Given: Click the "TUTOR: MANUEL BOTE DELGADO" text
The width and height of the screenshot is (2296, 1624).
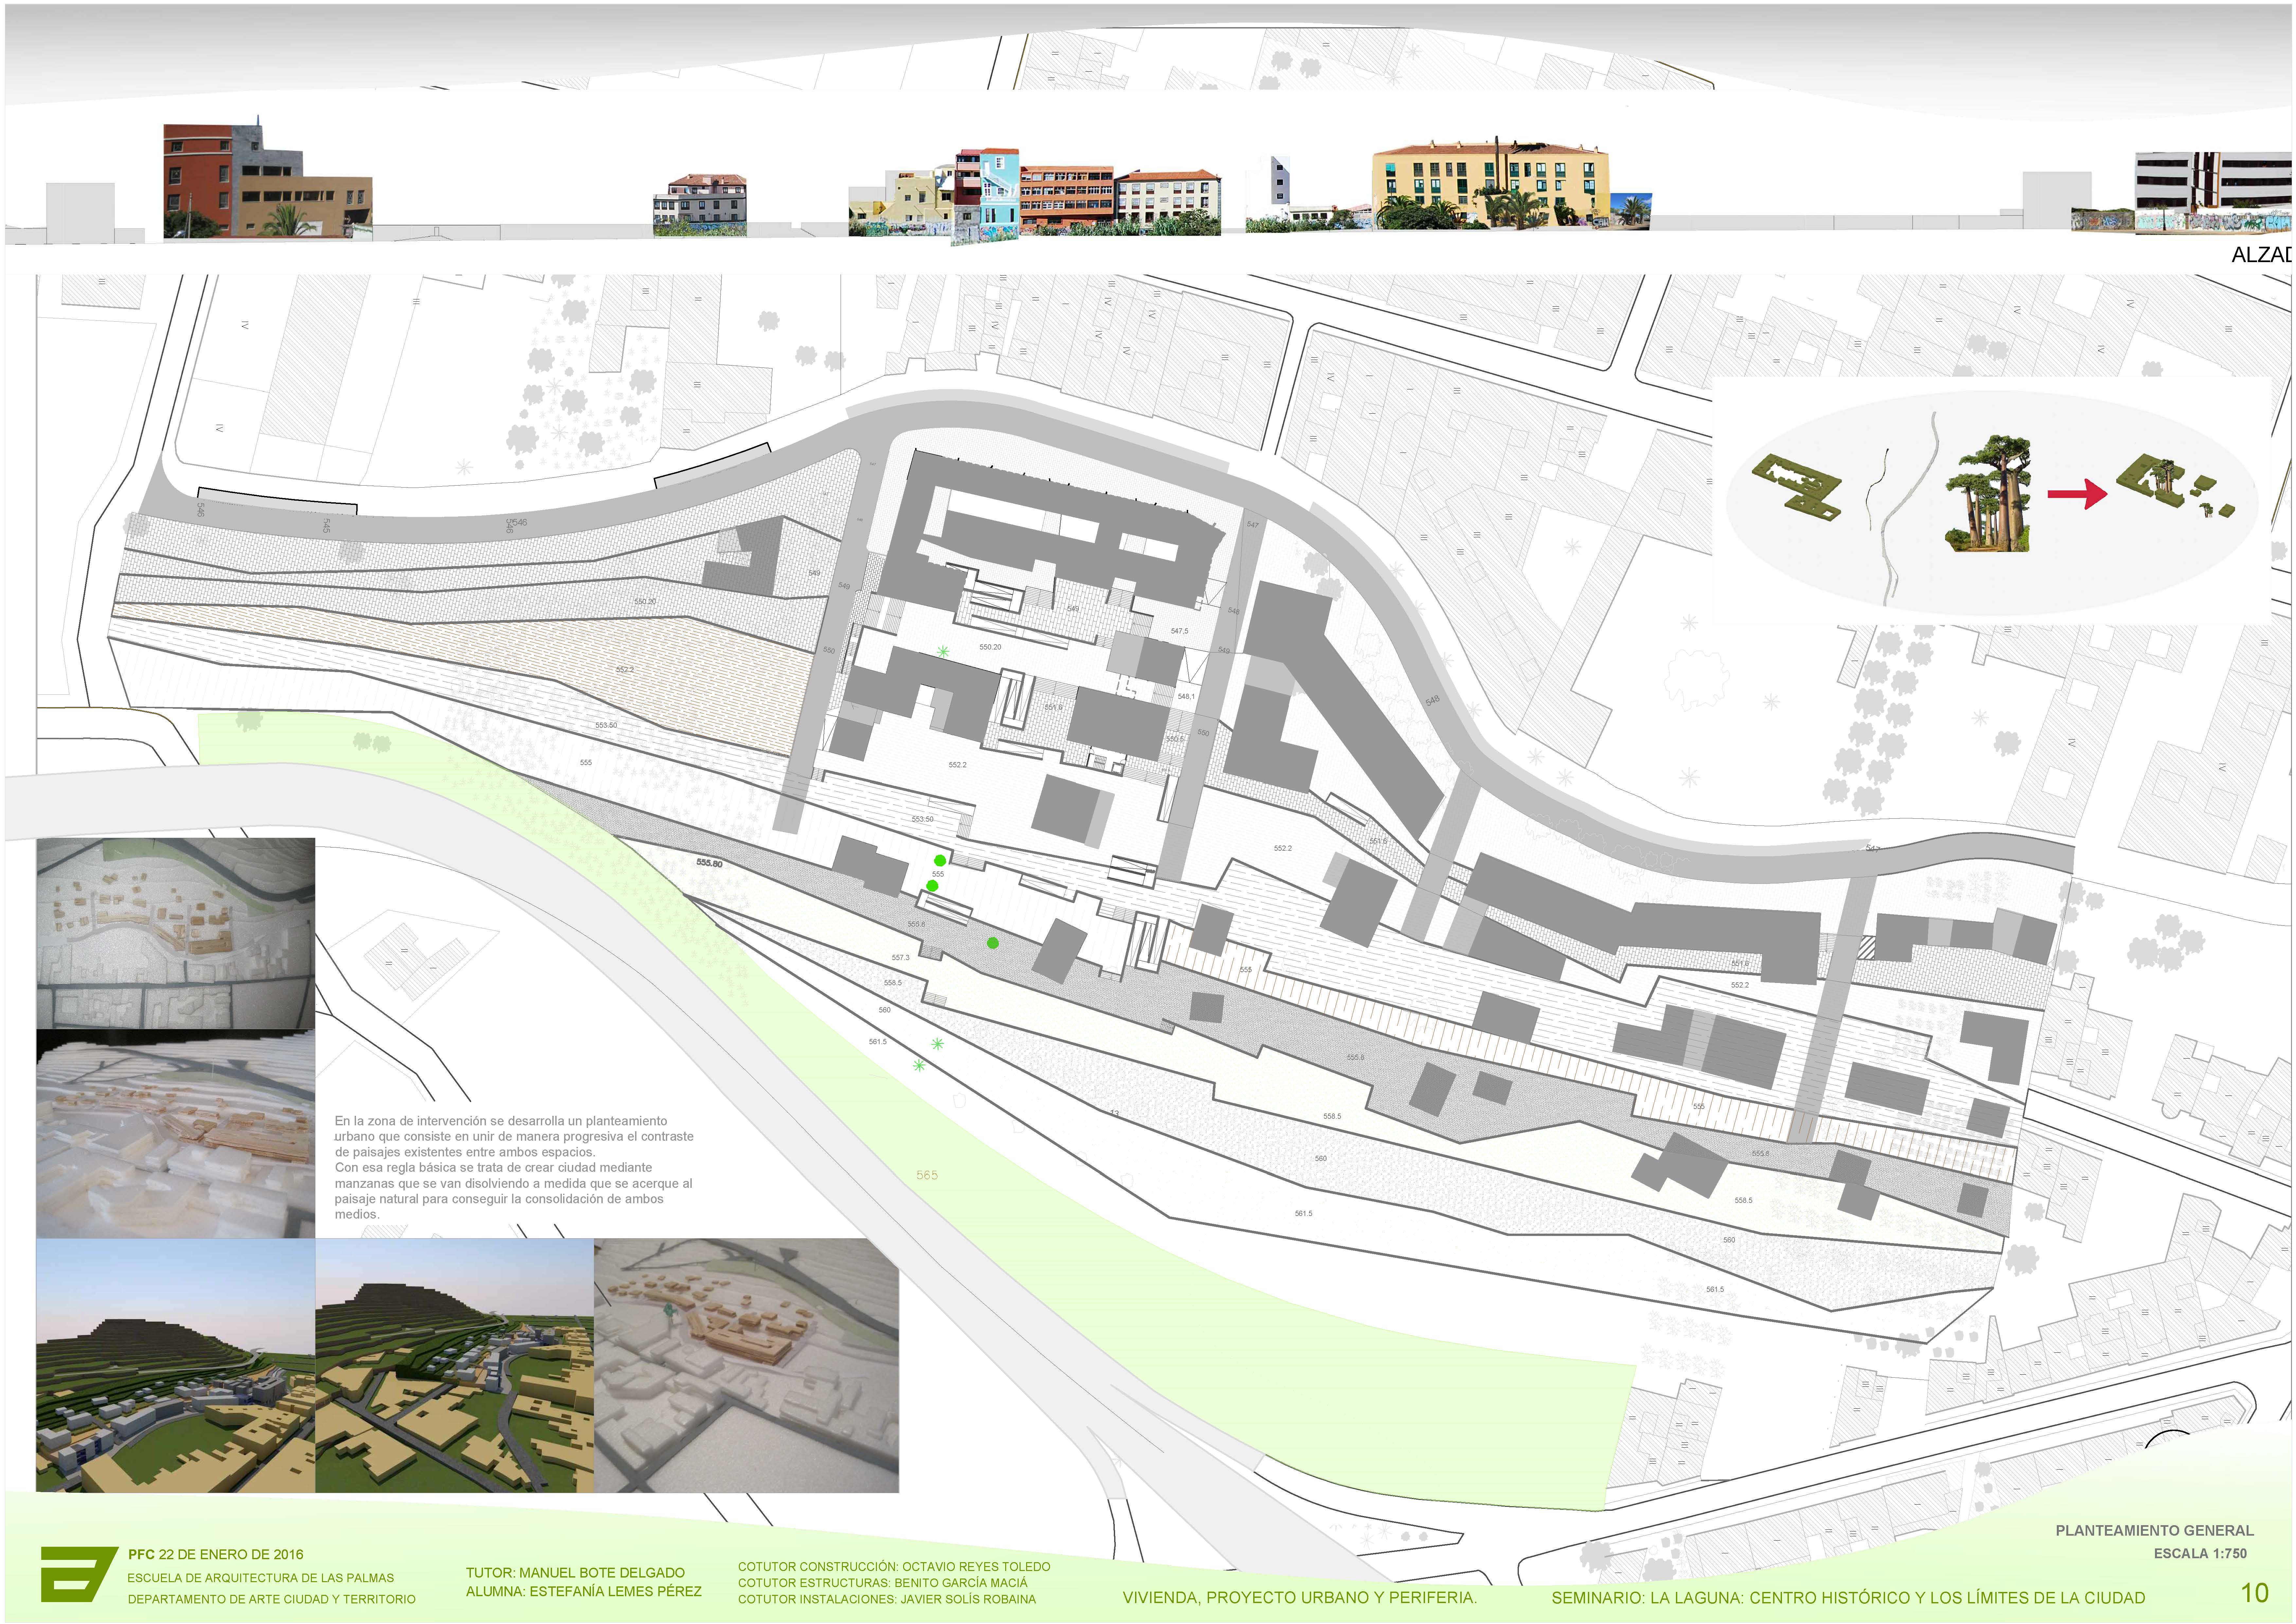Looking at the screenshot, I should tap(575, 1573).
